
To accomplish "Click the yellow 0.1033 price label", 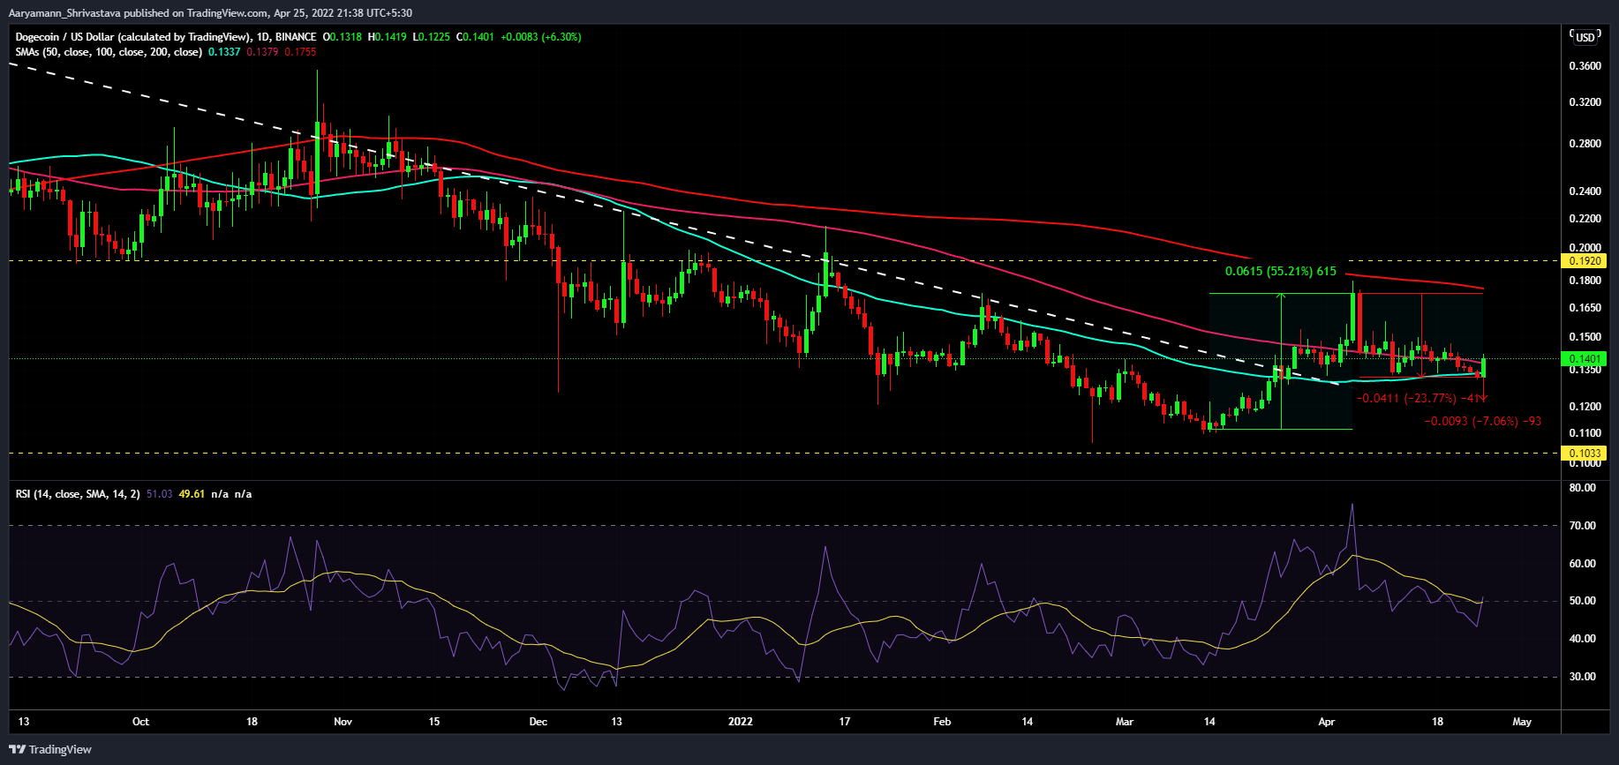I will pos(1585,454).
